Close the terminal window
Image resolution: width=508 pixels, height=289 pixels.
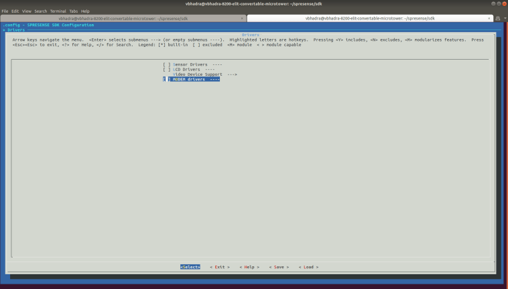pyautogui.click(x=504, y=3)
